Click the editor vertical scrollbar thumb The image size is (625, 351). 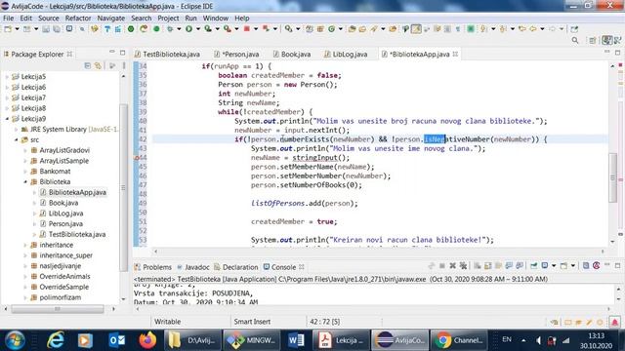coord(613,177)
